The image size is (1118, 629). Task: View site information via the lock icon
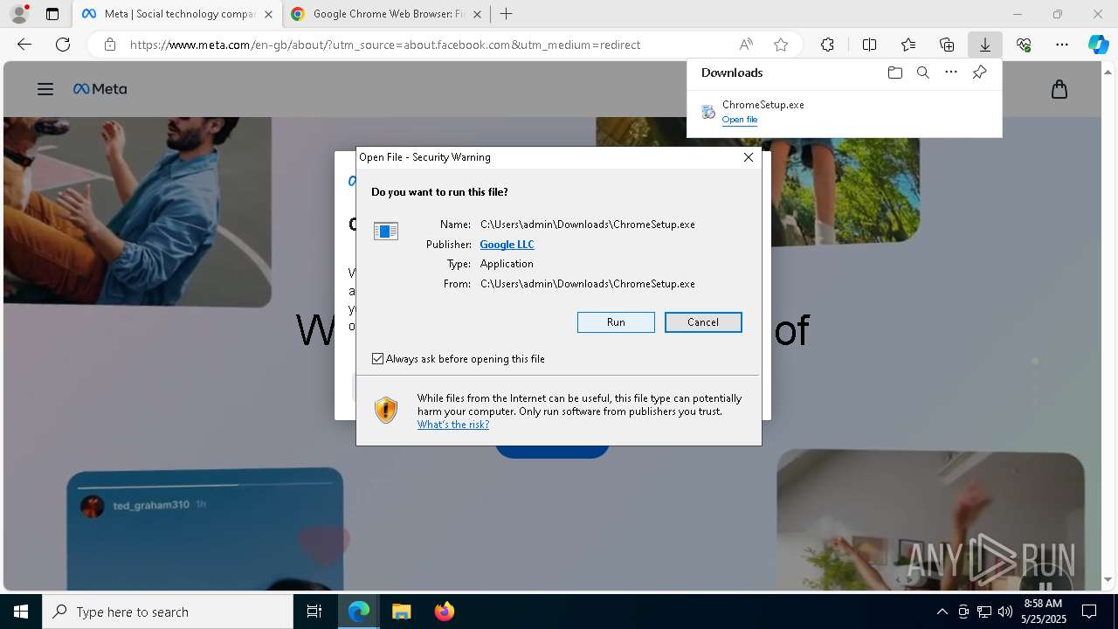click(x=110, y=45)
